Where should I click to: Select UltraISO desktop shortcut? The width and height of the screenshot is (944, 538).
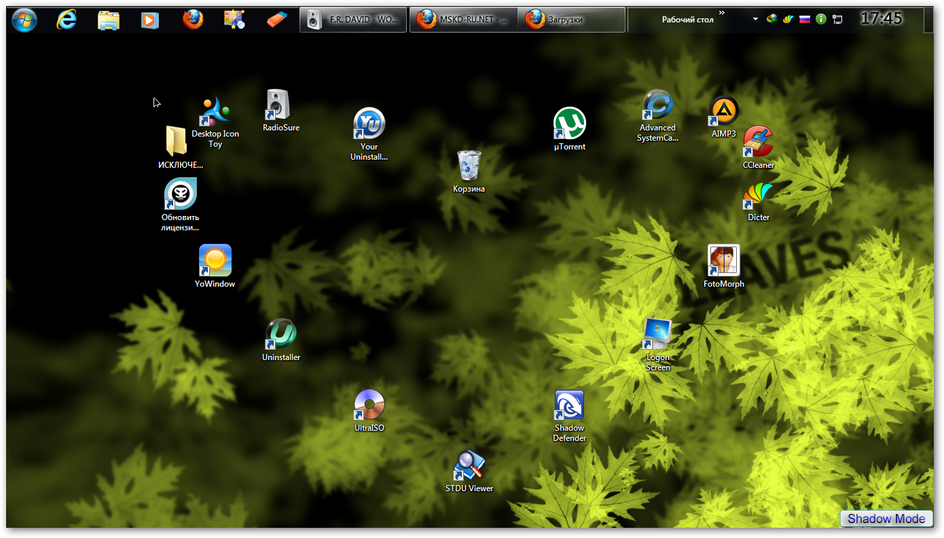tap(369, 411)
